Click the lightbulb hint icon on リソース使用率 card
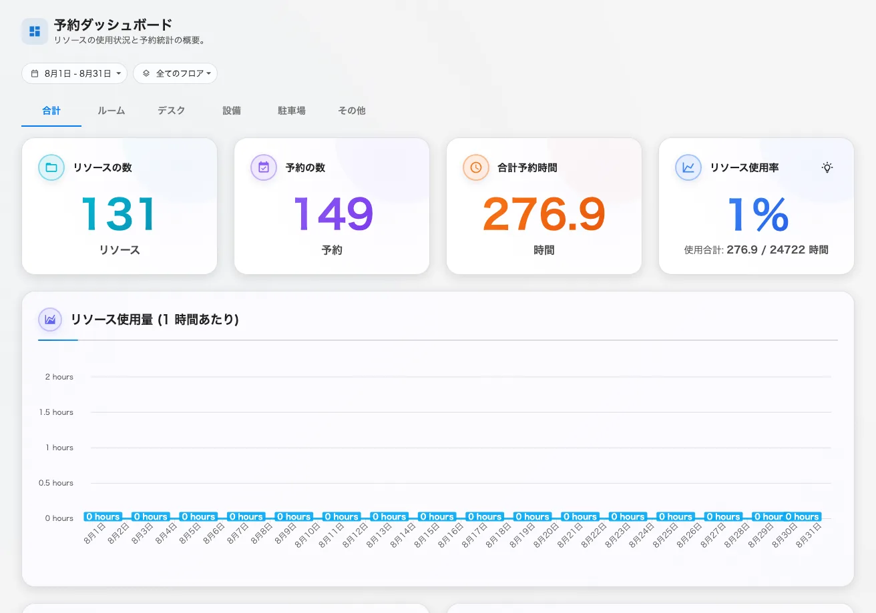 click(x=827, y=167)
